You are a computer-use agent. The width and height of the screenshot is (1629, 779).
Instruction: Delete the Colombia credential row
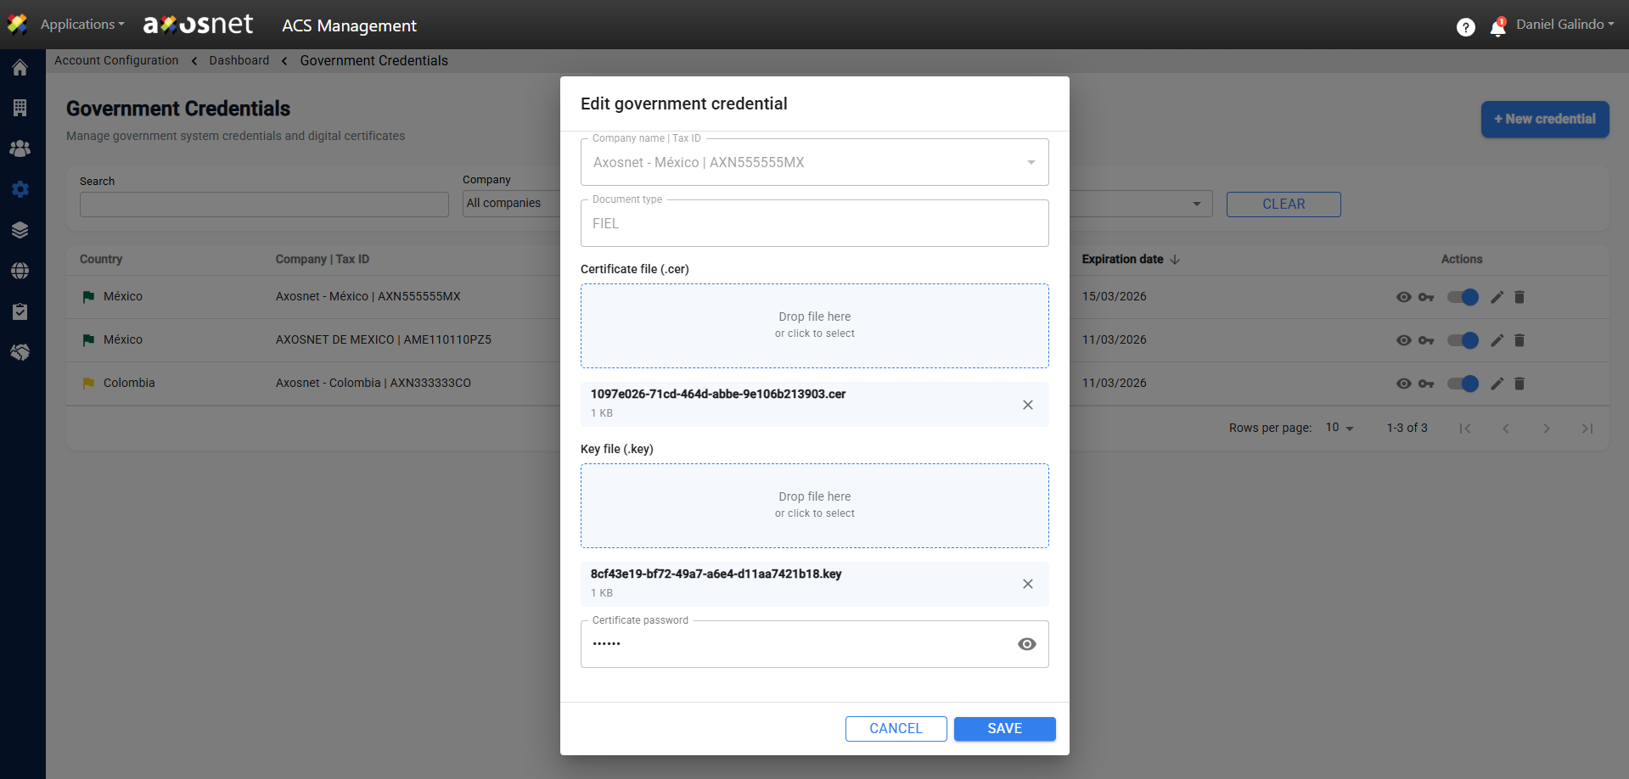(x=1519, y=384)
